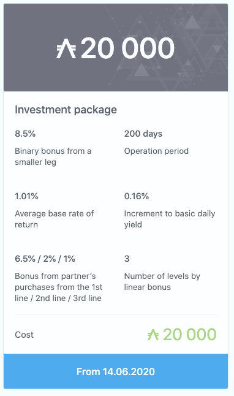234x396 pixels.
Task: Click the 8.5% binary bonus value
Action: pyautogui.click(x=25, y=134)
